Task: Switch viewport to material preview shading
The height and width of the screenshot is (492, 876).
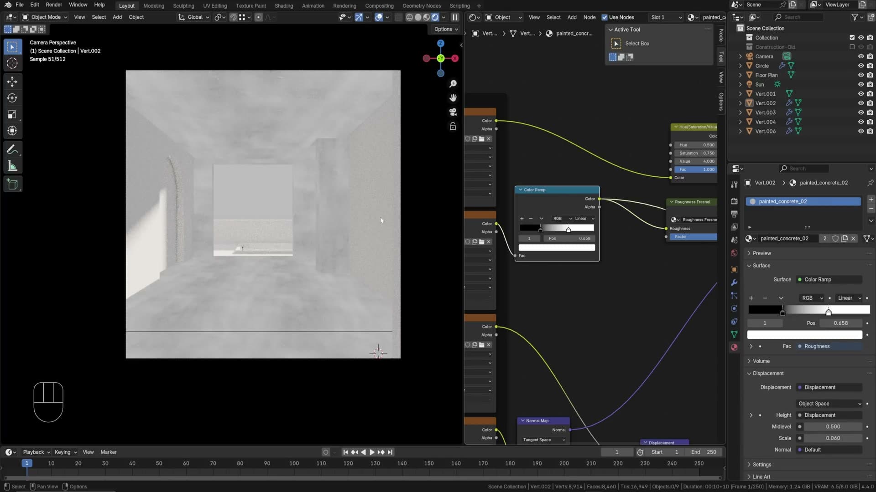Action: [427, 17]
